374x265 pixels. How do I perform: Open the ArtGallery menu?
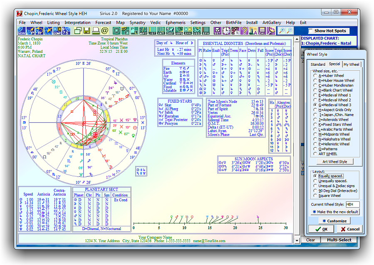pos(272,22)
